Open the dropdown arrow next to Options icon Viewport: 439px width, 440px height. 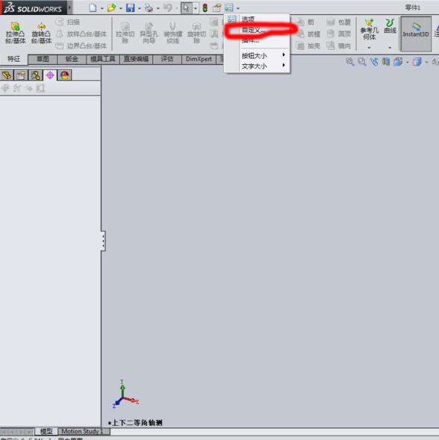pos(238,8)
